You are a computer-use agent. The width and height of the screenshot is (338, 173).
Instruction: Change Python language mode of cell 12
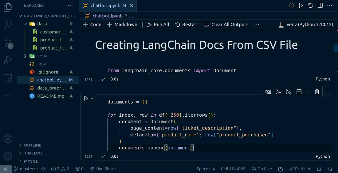pos(323,156)
